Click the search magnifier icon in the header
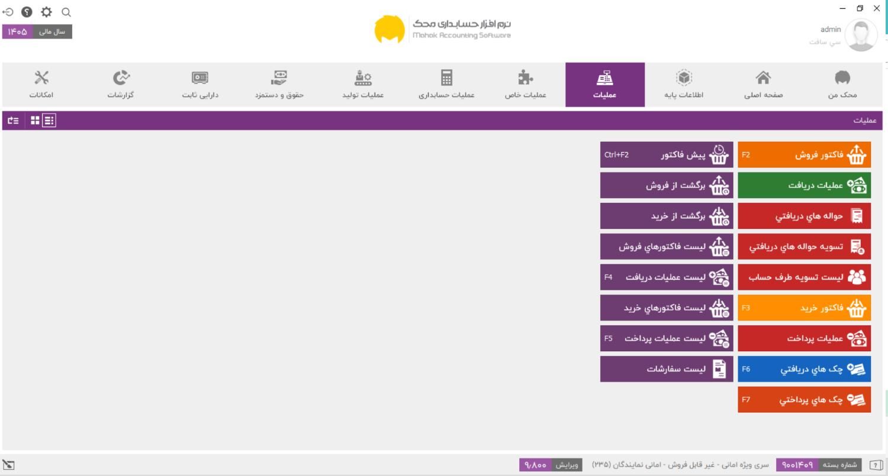888x476 pixels. (66, 12)
